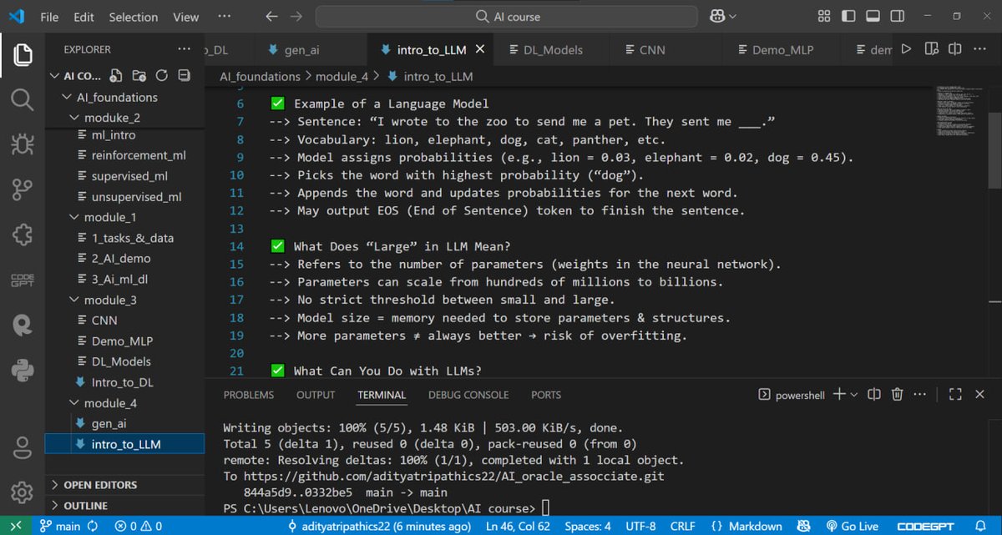Image resolution: width=1002 pixels, height=535 pixels.
Task: Open the new terminal profile dropdown
Action: click(x=853, y=394)
